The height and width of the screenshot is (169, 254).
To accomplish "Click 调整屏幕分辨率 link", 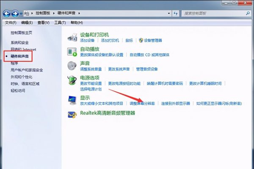I will coord(142,103).
